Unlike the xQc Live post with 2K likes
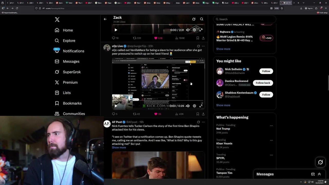The height and width of the screenshot is (185, 329). [x=158, y=114]
